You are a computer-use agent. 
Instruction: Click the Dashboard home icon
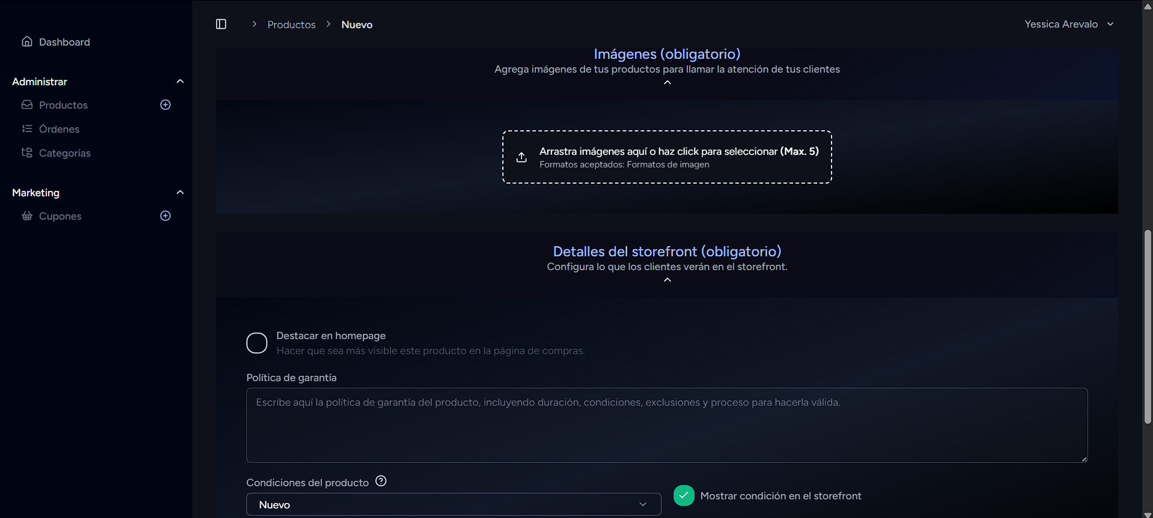pos(27,41)
